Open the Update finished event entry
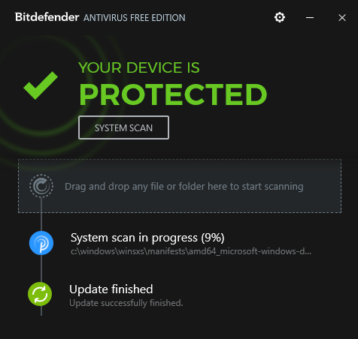358x339 pixels. pos(111,289)
